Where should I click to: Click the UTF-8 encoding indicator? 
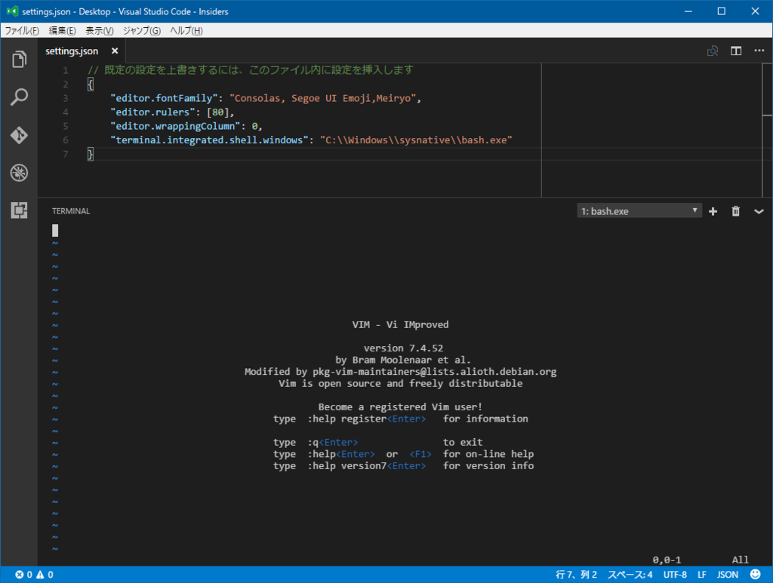pyautogui.click(x=675, y=575)
